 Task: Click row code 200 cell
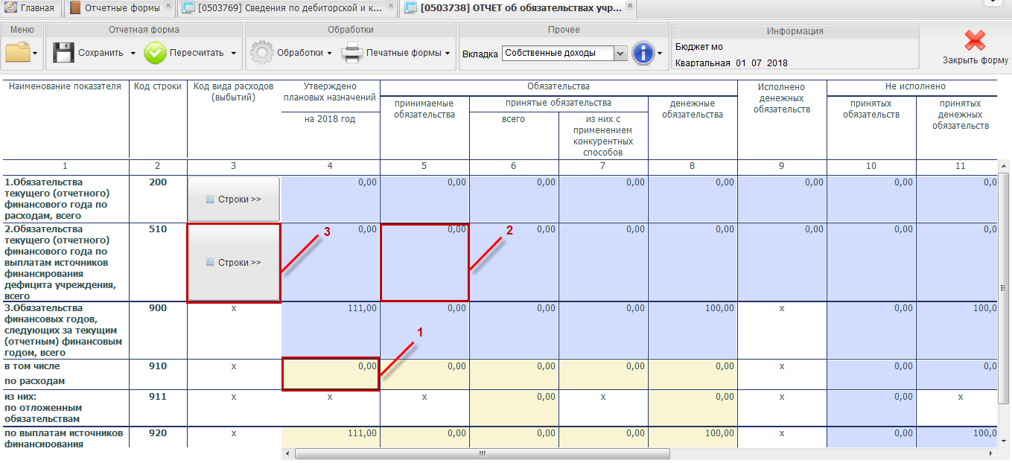point(158,199)
